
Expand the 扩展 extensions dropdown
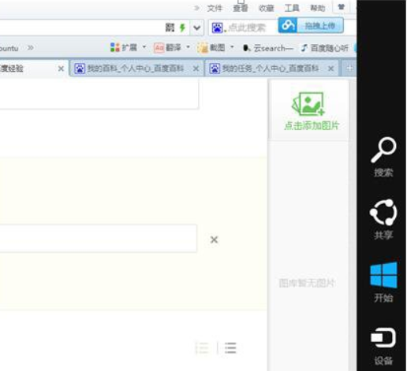click(144, 47)
